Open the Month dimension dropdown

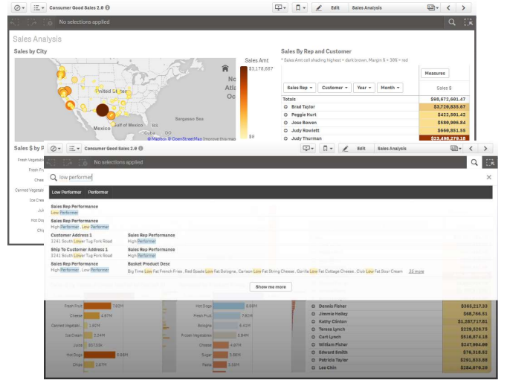[390, 88]
